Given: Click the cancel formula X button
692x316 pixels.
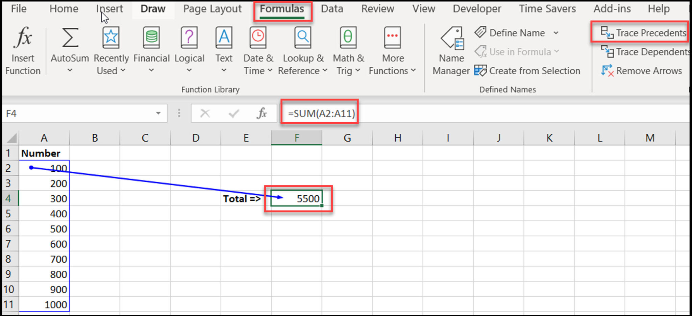Looking at the screenshot, I should coord(205,113).
